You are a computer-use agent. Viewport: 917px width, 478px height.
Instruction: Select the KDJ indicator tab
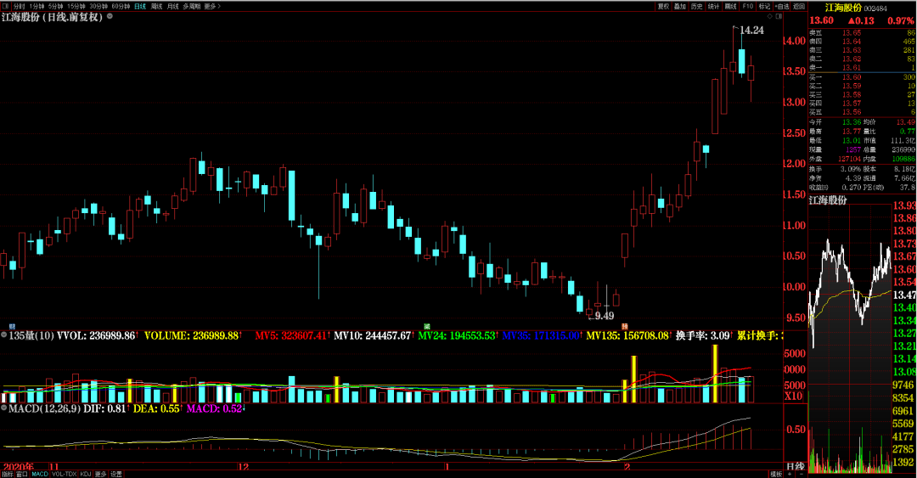point(86,474)
